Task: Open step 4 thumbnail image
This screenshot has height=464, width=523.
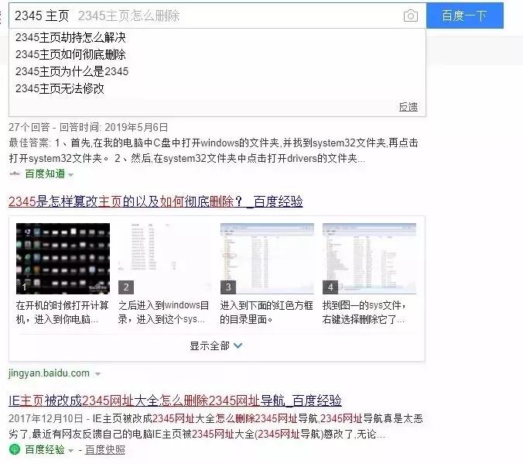Action: 369,259
